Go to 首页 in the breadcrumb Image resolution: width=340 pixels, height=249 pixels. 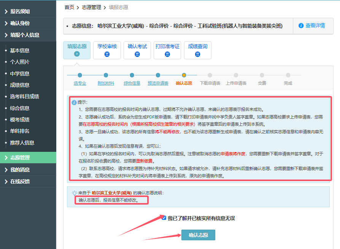[x=69, y=7]
